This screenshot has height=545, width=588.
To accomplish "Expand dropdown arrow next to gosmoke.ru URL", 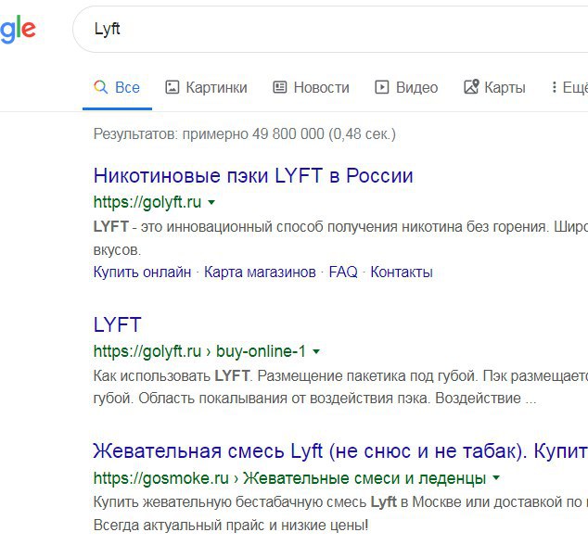I will click(x=496, y=478).
